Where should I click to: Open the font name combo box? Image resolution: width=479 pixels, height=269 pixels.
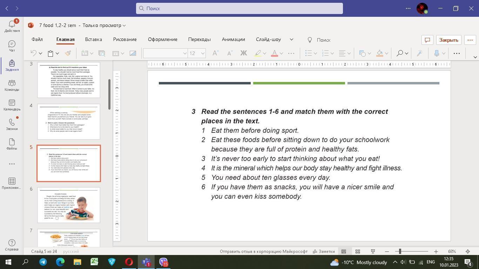165,53
